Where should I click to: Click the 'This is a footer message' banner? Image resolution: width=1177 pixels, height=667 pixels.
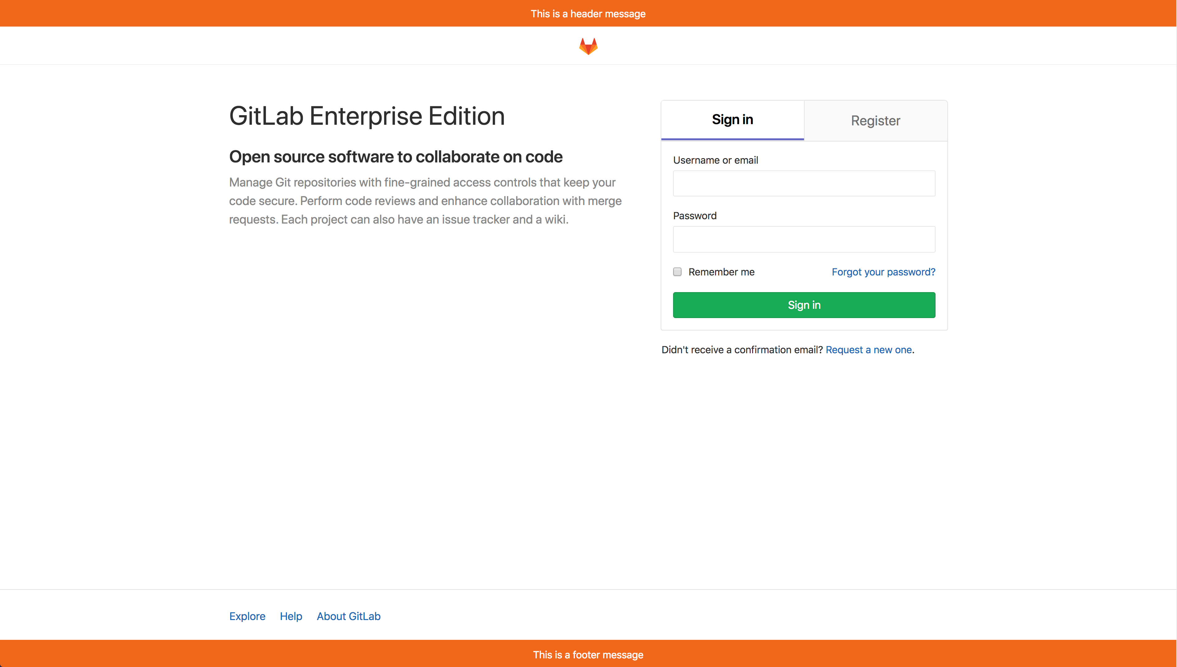[588, 654]
